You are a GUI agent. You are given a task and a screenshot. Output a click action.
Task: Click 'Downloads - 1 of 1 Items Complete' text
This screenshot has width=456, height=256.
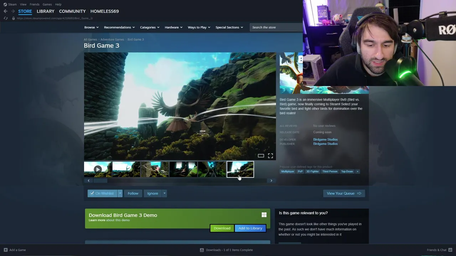(x=229, y=250)
